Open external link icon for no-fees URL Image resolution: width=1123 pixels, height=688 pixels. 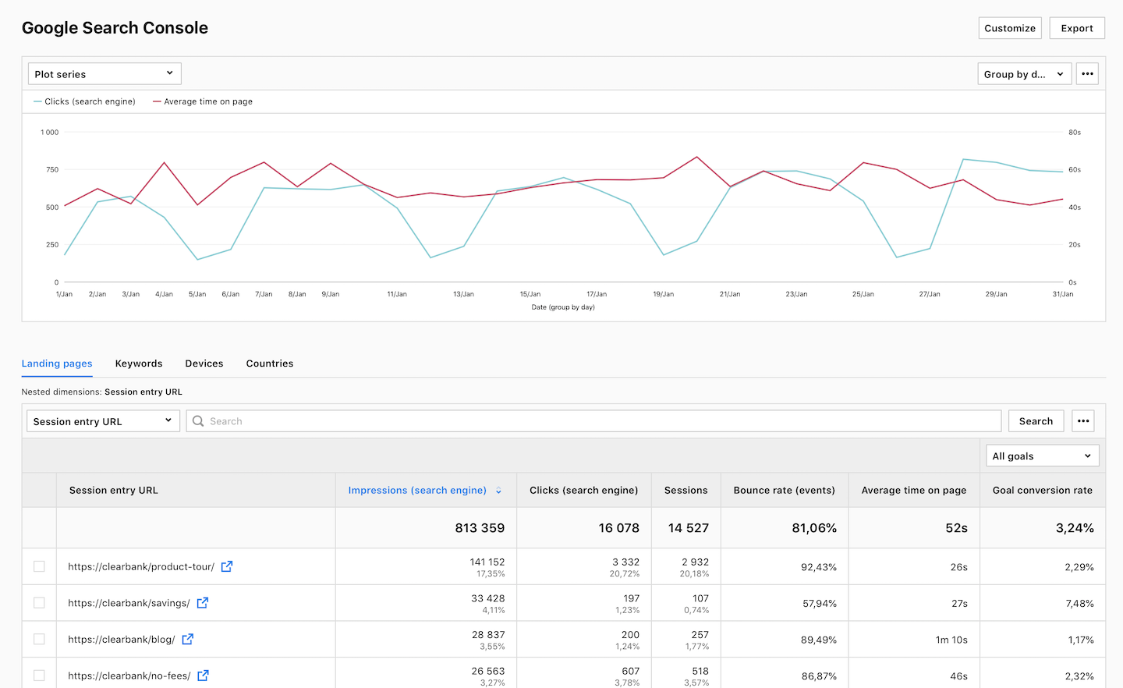point(203,676)
